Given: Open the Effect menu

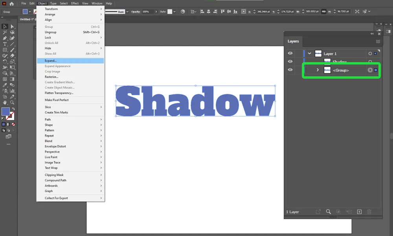Looking at the screenshot, I should click(x=75, y=3).
